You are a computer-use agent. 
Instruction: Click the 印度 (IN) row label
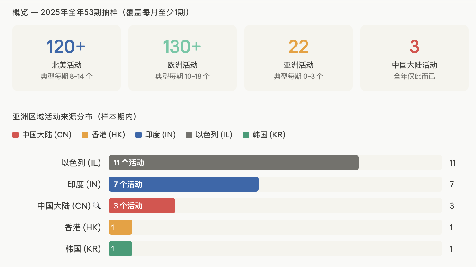84,184
